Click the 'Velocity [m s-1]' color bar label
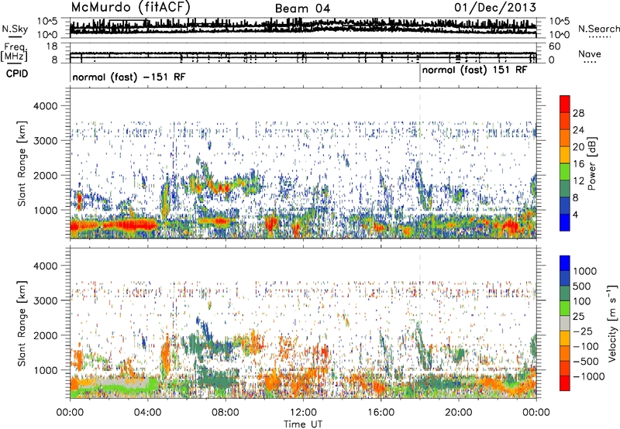The image size is (620, 429). pyautogui.click(x=612, y=323)
